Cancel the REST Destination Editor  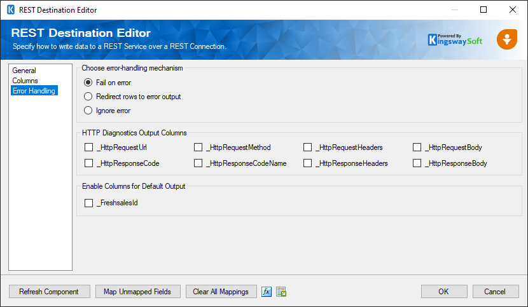tap(496, 292)
